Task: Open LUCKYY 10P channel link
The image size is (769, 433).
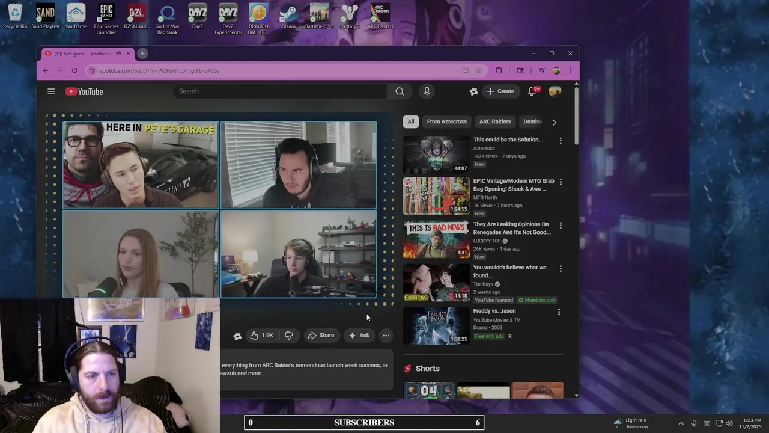Action: coord(487,241)
